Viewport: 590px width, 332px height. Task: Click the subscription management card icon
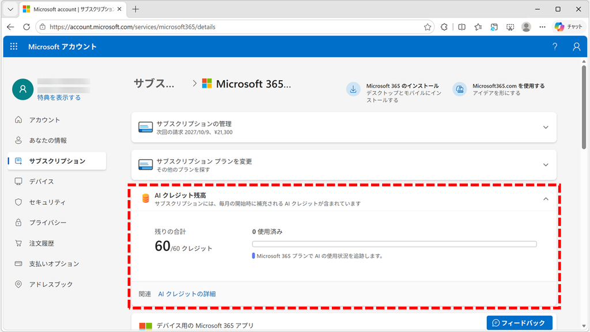point(145,127)
